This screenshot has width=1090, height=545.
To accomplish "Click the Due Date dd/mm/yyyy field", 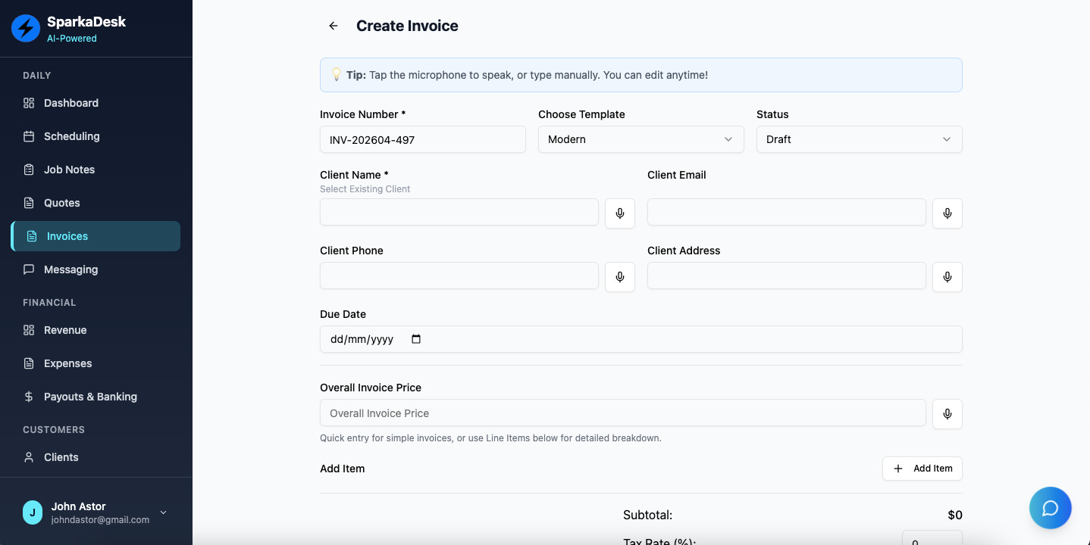I will coord(641,339).
